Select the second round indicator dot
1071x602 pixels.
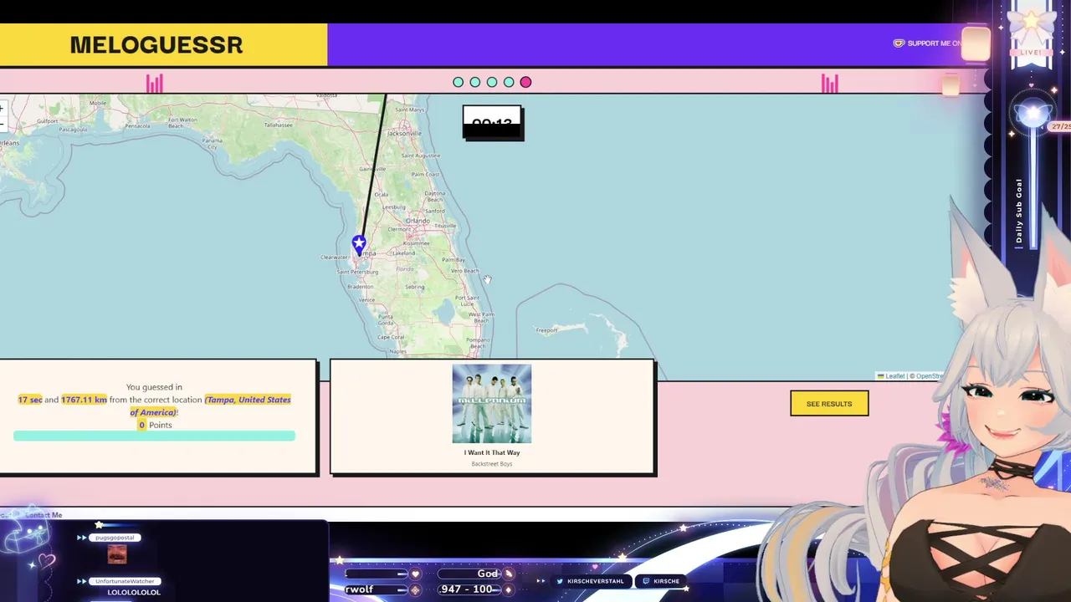coord(474,82)
